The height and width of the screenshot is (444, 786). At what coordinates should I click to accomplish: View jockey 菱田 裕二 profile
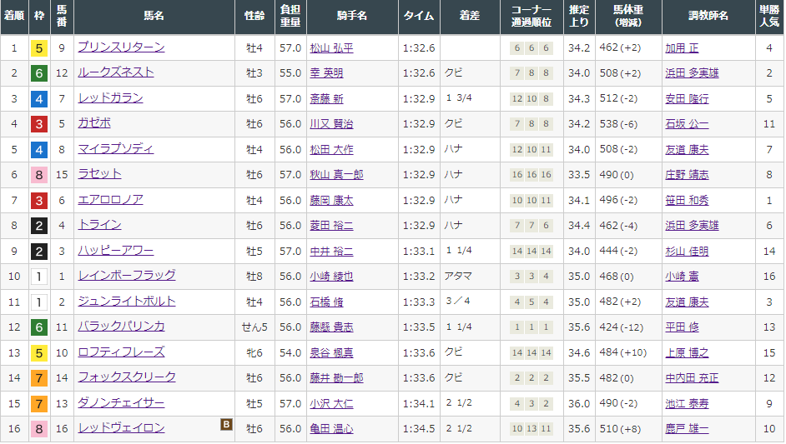pyautogui.click(x=331, y=226)
